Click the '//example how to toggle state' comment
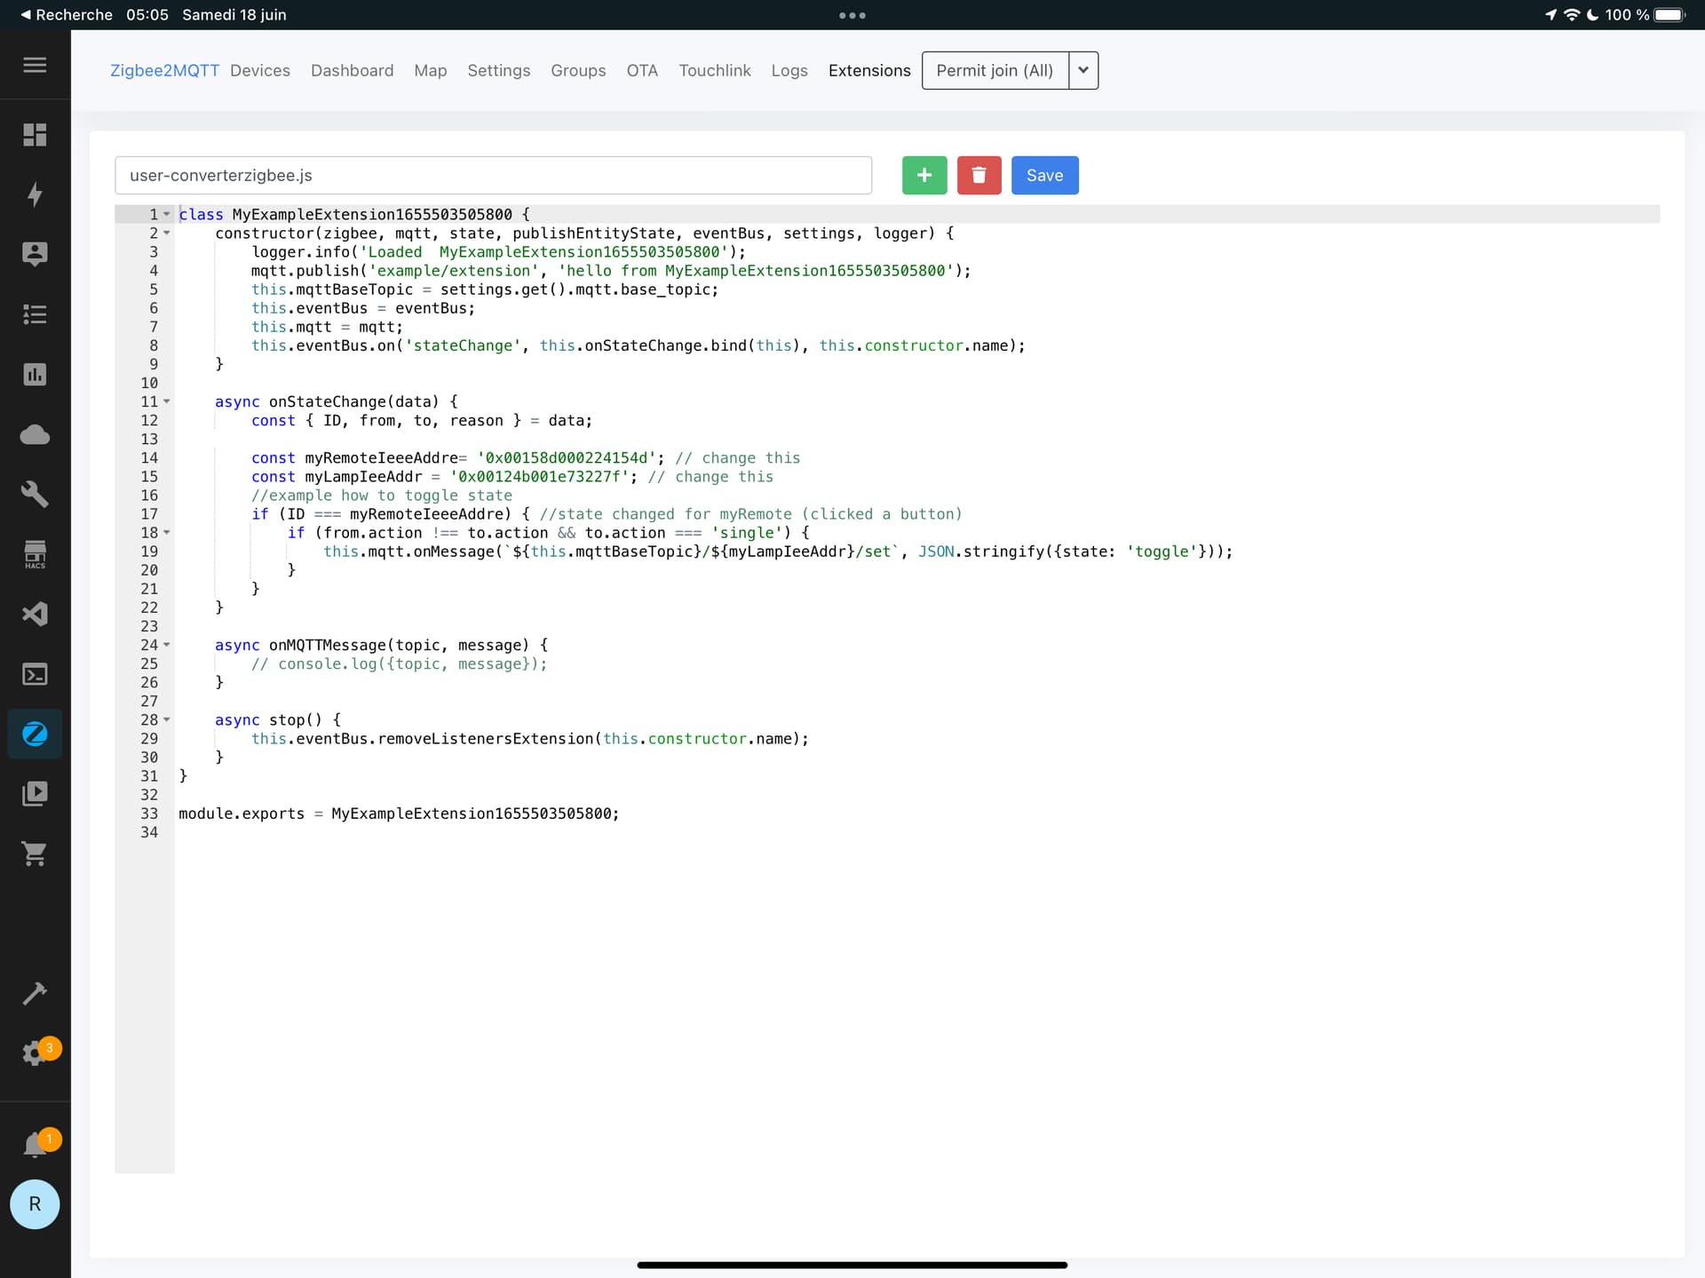The image size is (1705, 1278). (x=382, y=496)
